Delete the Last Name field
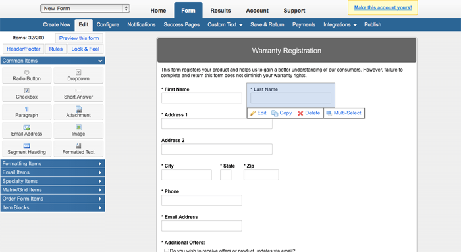The width and height of the screenshot is (461, 252). (x=309, y=113)
